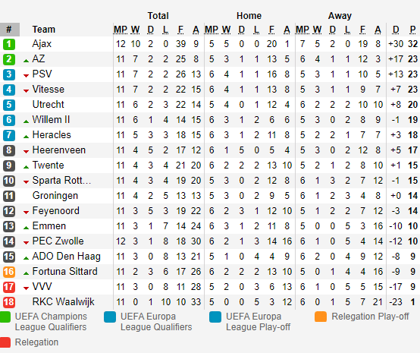
Task: Select the Away section heading
Action: pos(340,16)
